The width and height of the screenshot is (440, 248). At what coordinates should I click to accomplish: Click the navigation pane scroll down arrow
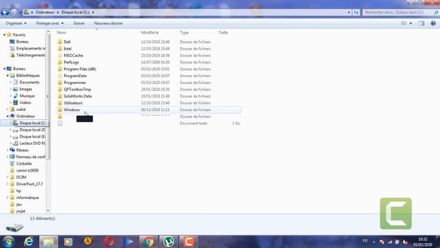click(48, 211)
